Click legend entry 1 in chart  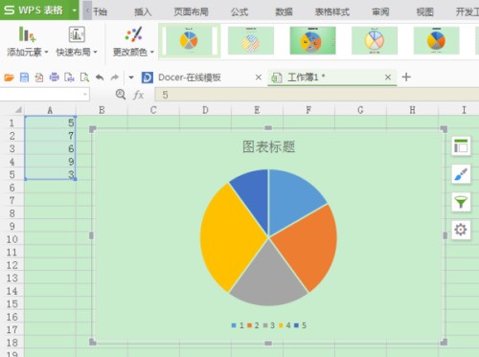(x=238, y=325)
